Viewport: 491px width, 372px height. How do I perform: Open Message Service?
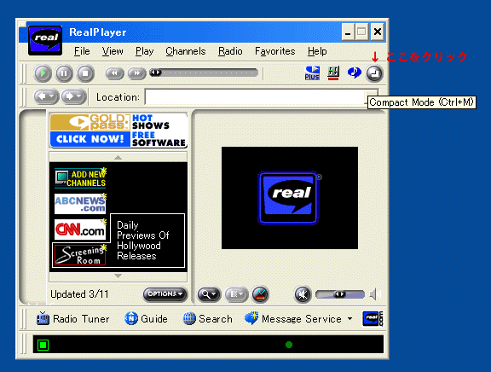293,319
